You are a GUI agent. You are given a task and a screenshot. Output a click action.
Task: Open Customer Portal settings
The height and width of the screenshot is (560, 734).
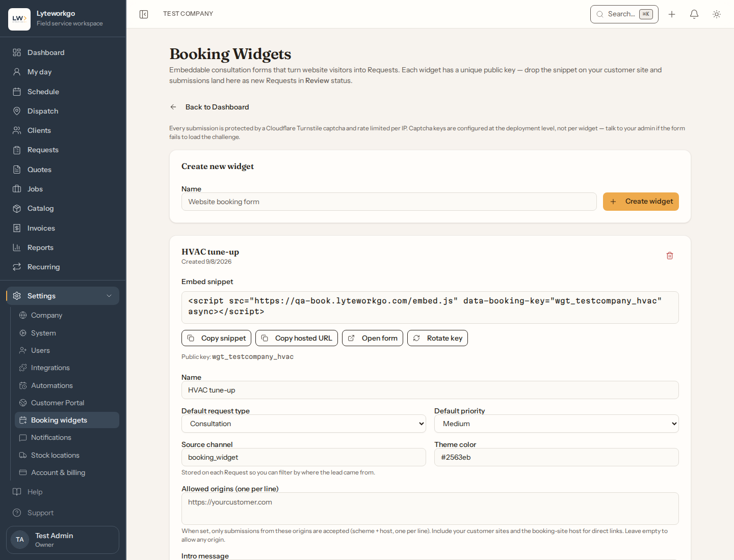tap(67, 403)
